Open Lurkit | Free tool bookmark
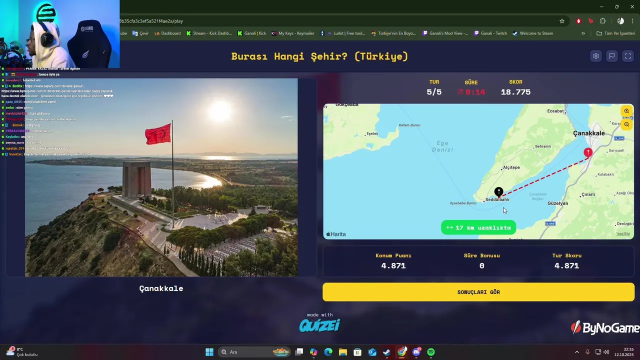The height and width of the screenshot is (360, 640). (x=343, y=33)
